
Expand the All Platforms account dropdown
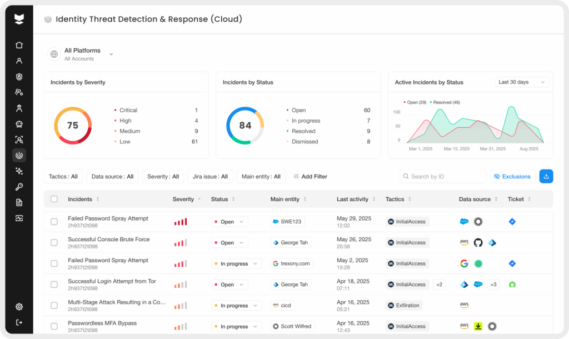(111, 54)
